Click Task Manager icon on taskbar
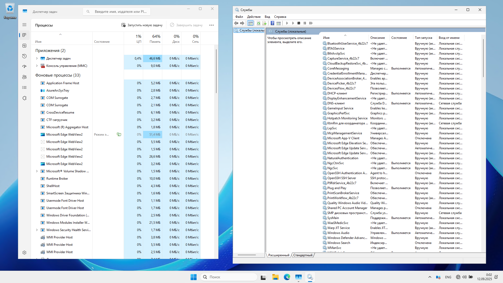Viewport: 503px width, 283px height. click(x=298, y=277)
